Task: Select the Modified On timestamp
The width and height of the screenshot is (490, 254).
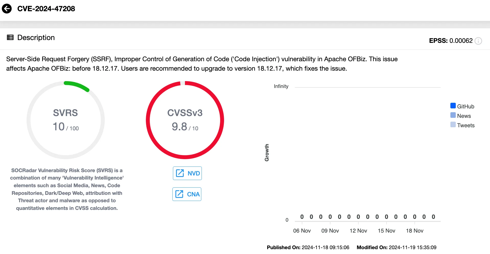Action: [x=396, y=247]
